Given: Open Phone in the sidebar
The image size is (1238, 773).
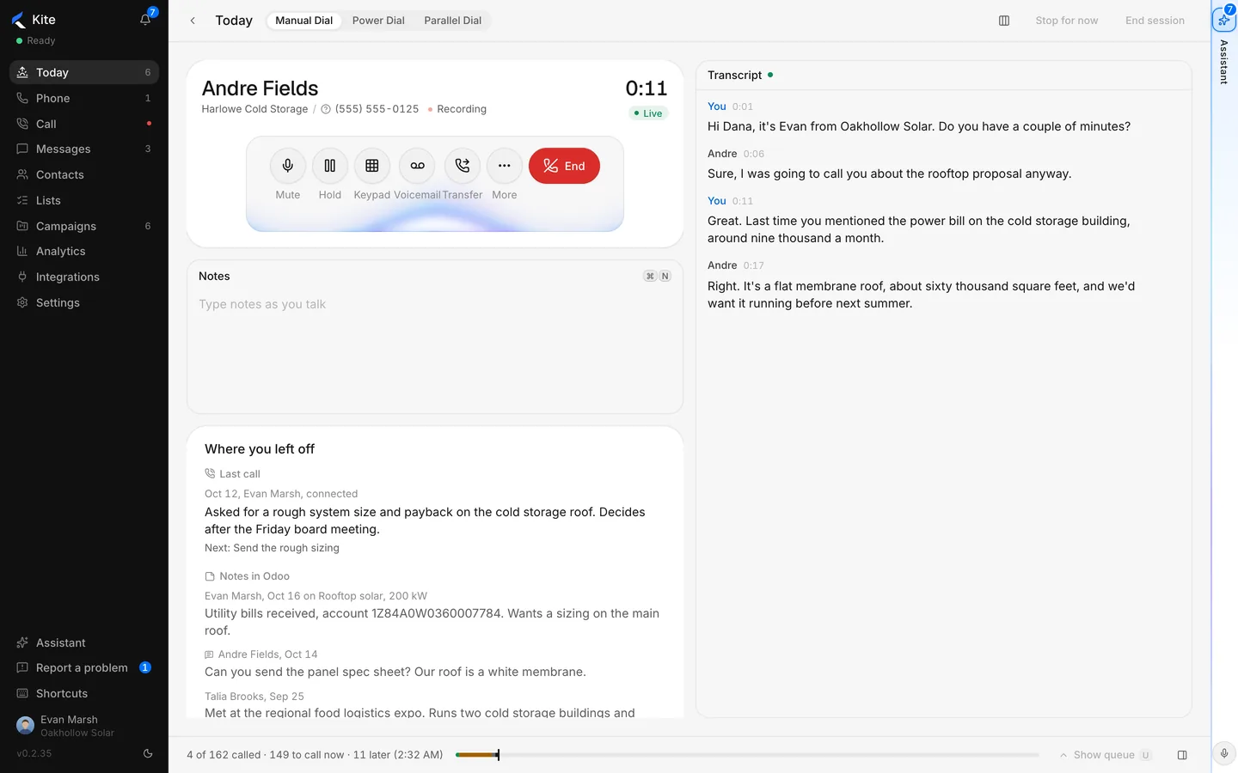Looking at the screenshot, I should click(84, 98).
